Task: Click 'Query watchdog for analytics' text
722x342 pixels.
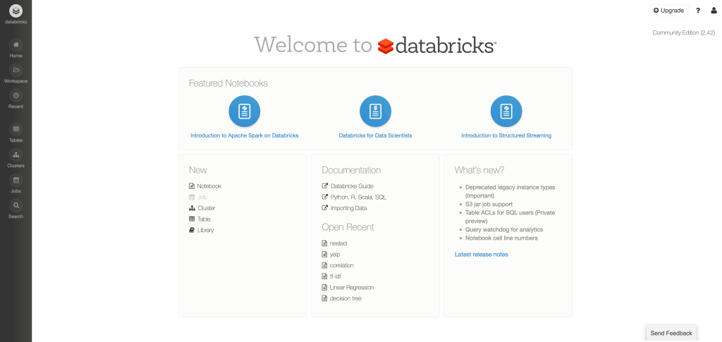Action: pos(504,229)
